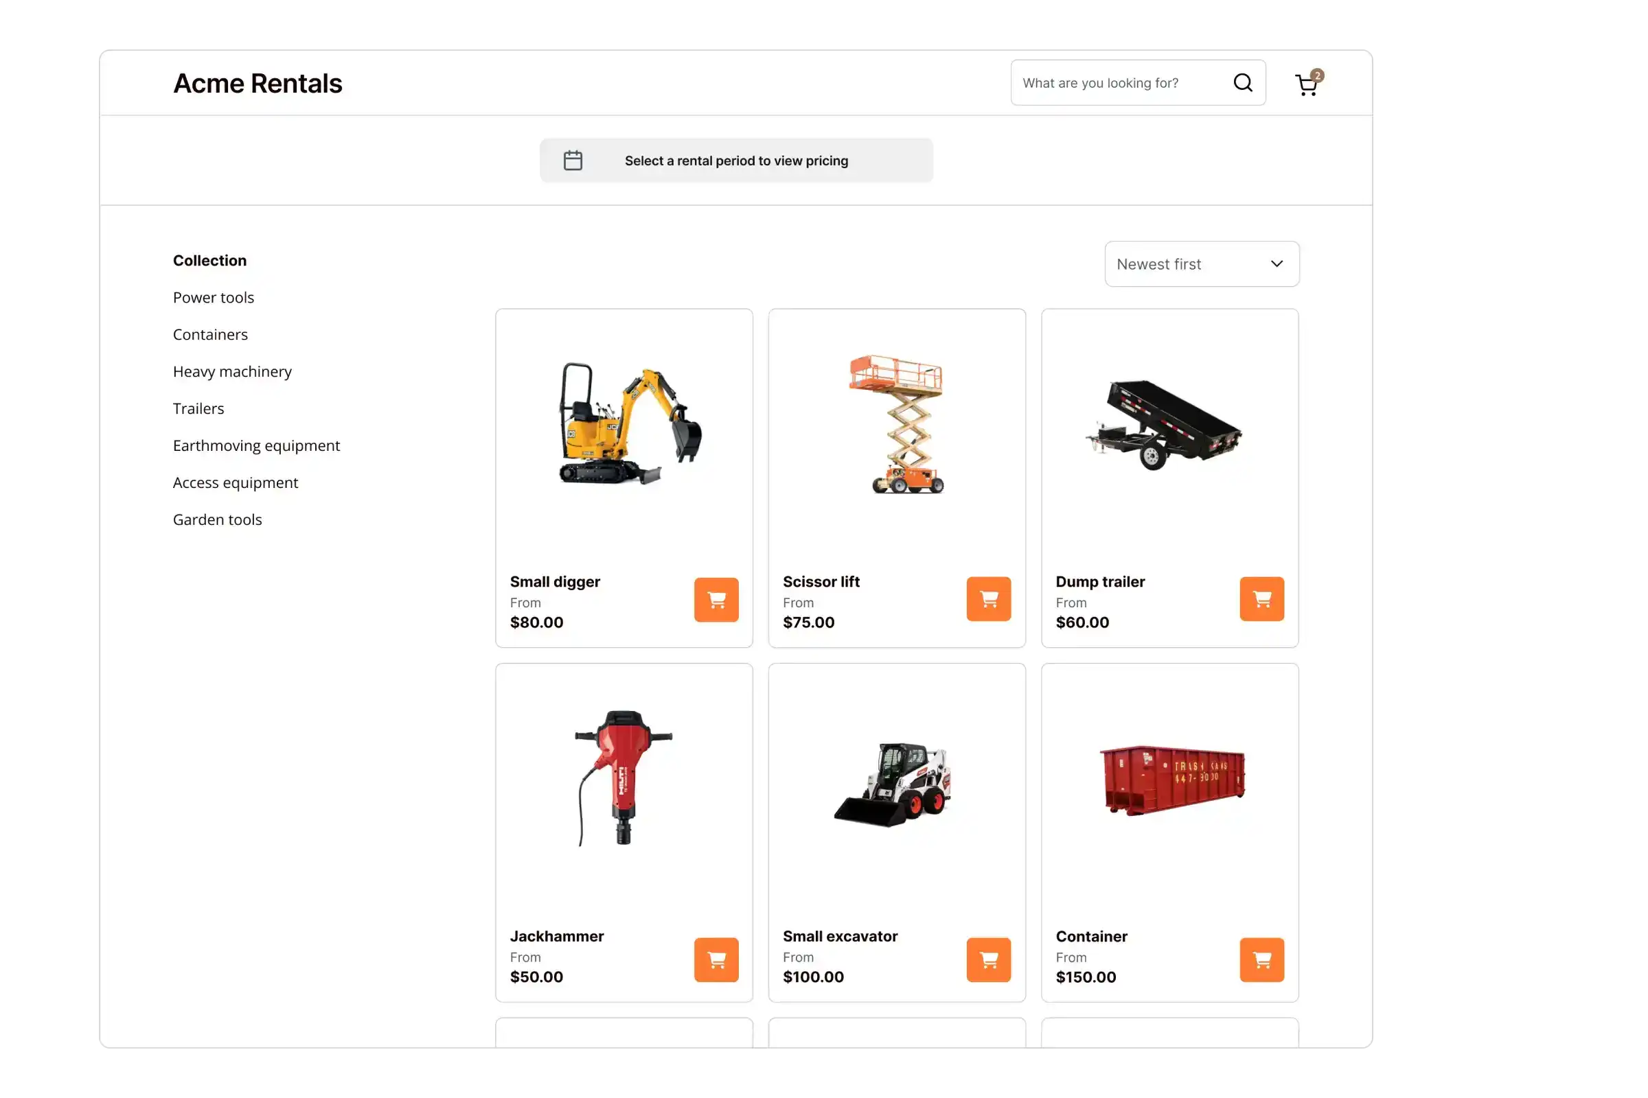Screen dimensions: 1648x1098
Task: Add Scissor lift to cart
Action: click(x=988, y=598)
